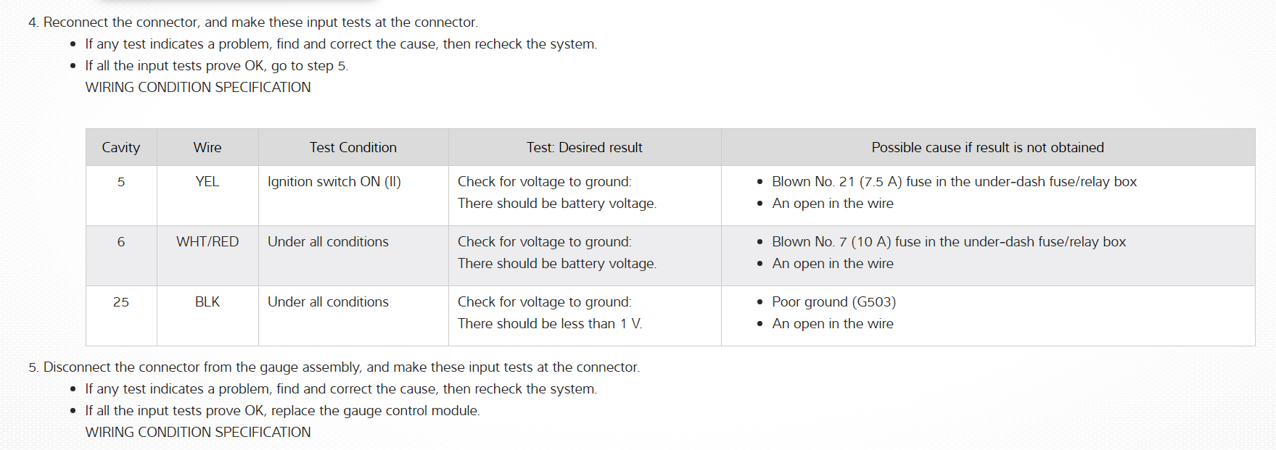
Task: Click the "Ignition switch ON (II)" cell
Action: pos(334,182)
